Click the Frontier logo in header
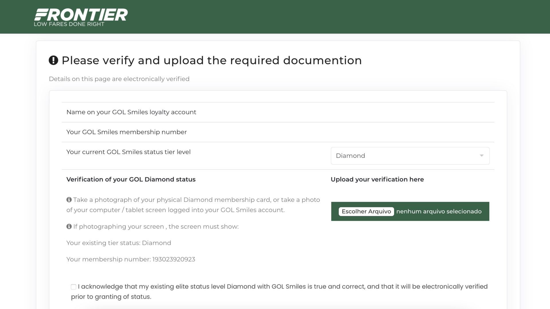 coord(81,17)
